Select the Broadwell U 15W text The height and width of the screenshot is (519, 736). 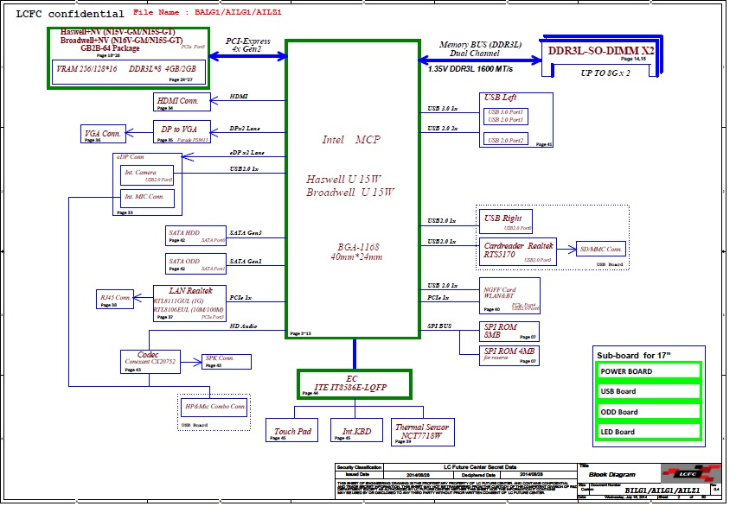pyautogui.click(x=350, y=193)
